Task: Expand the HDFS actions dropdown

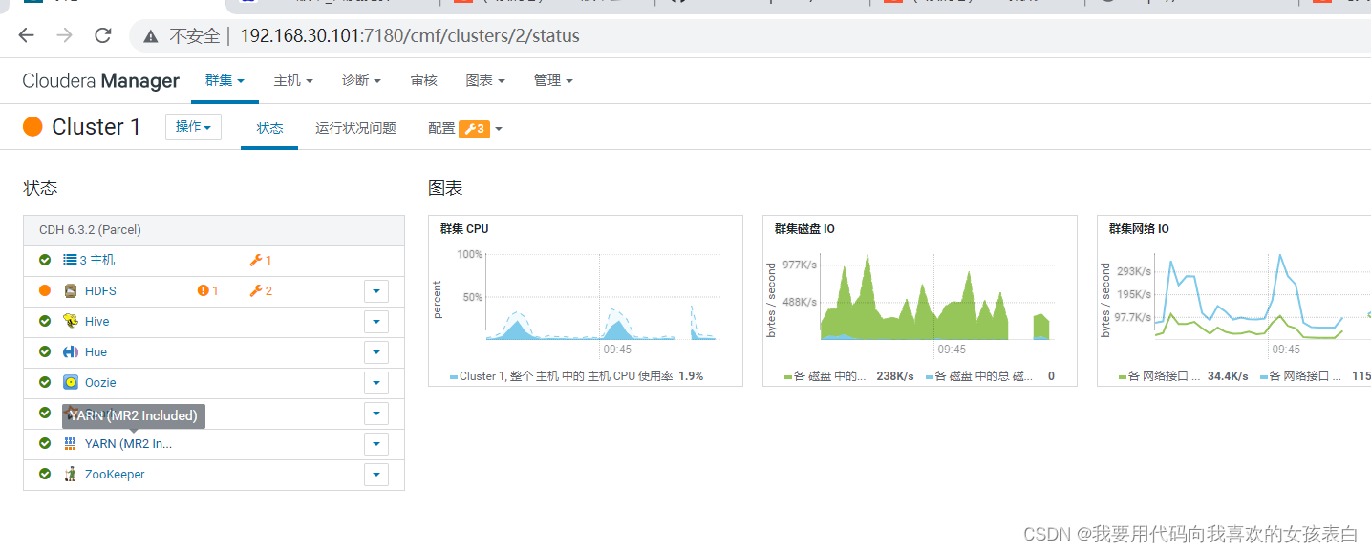Action: coord(376,290)
